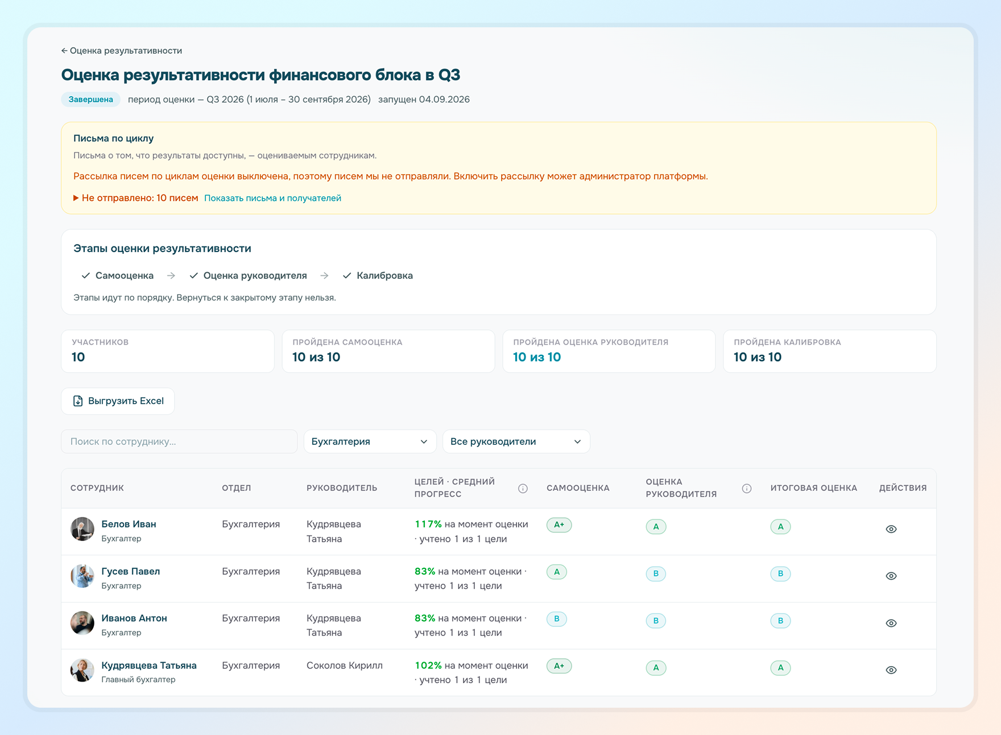Open Гусев Павел employee name
Viewport: 1001px width, 735px height.
point(130,571)
